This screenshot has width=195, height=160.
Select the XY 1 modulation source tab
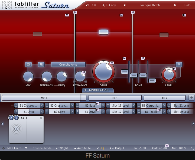pos(44,98)
